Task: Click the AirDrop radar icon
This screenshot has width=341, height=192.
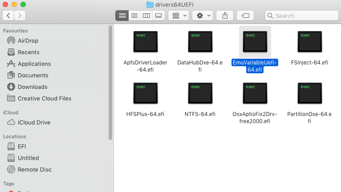Action: click(x=11, y=40)
